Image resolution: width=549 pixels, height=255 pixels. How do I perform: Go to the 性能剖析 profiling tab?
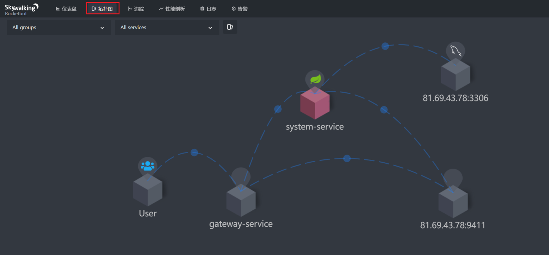pyautogui.click(x=172, y=9)
